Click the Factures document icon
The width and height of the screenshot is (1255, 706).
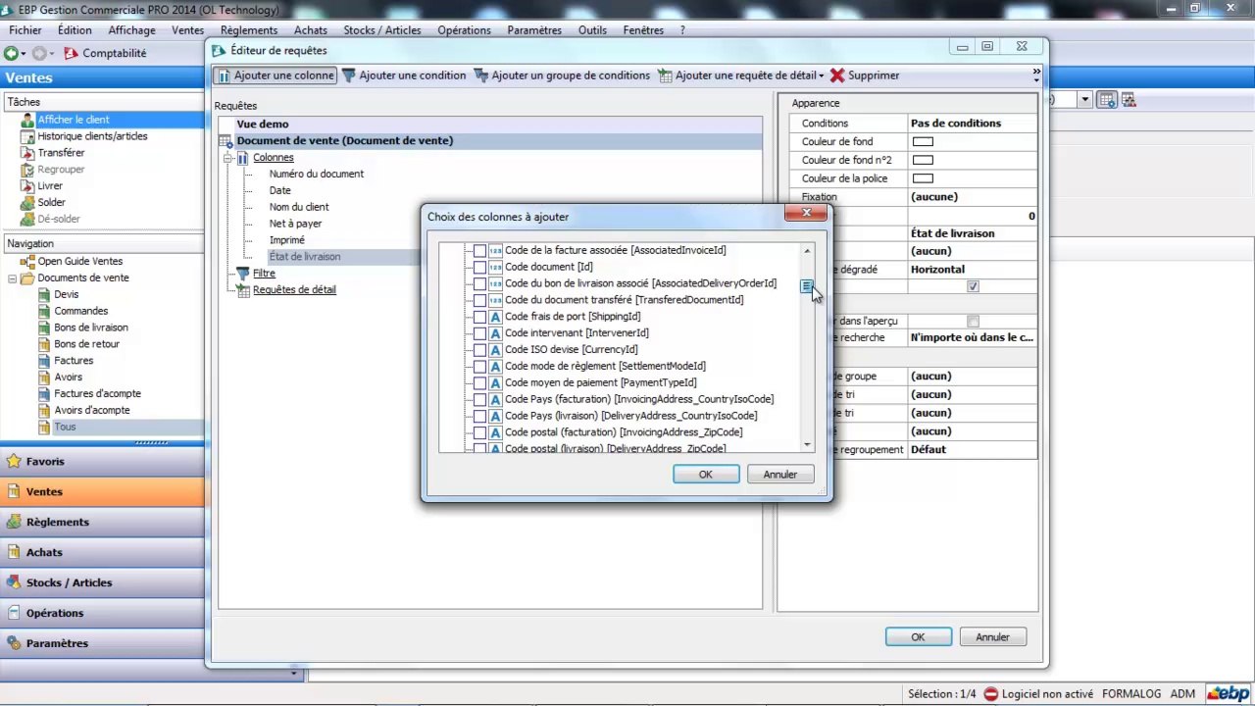(44, 361)
